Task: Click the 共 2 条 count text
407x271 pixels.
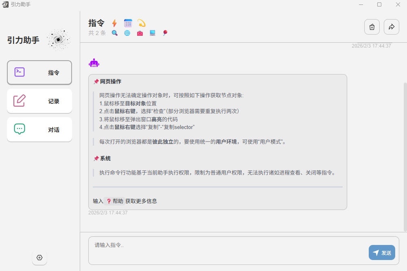Action: click(x=97, y=33)
